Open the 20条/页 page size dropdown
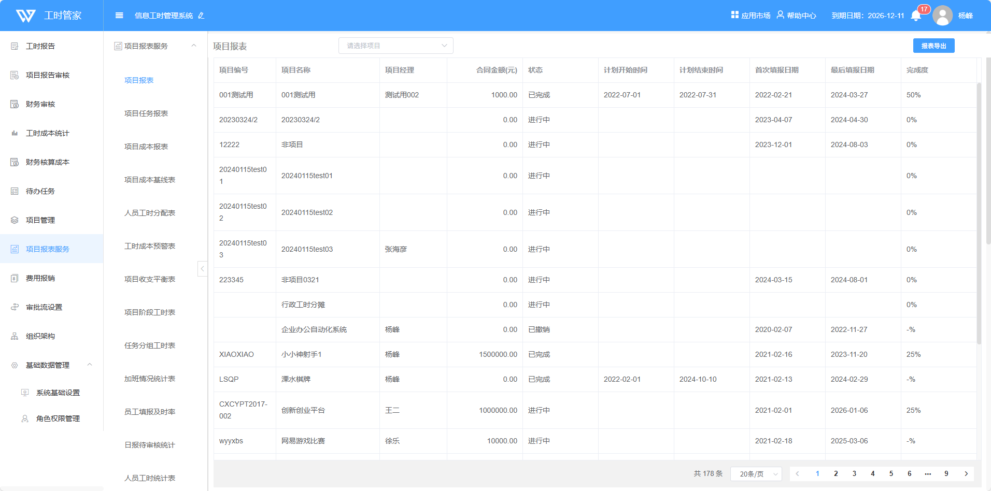Image resolution: width=991 pixels, height=491 pixels. coord(756,474)
